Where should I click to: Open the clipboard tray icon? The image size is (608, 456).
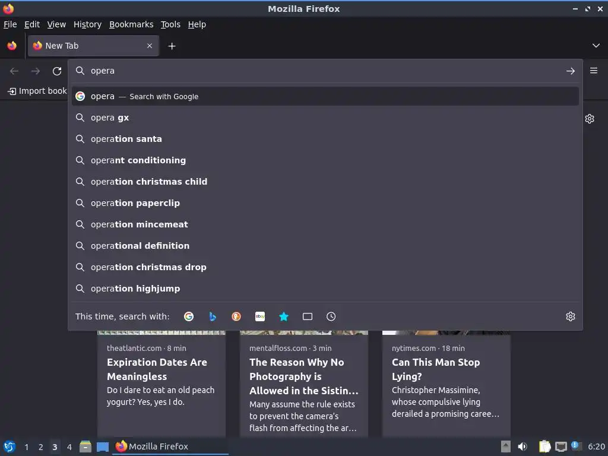(x=545, y=446)
